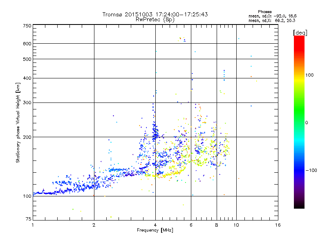This screenshot has width=327, height=245.
Task: Click the x-axis tick label '8'
Action: (x=217, y=225)
